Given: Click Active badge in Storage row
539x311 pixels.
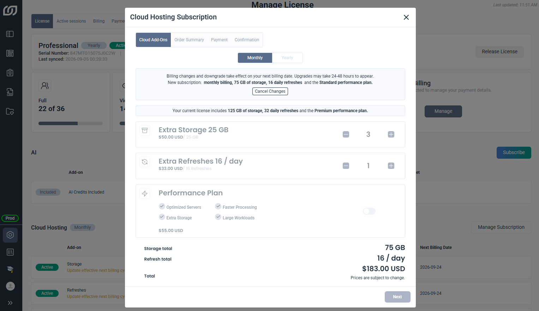Looking at the screenshot, I should coord(47,267).
